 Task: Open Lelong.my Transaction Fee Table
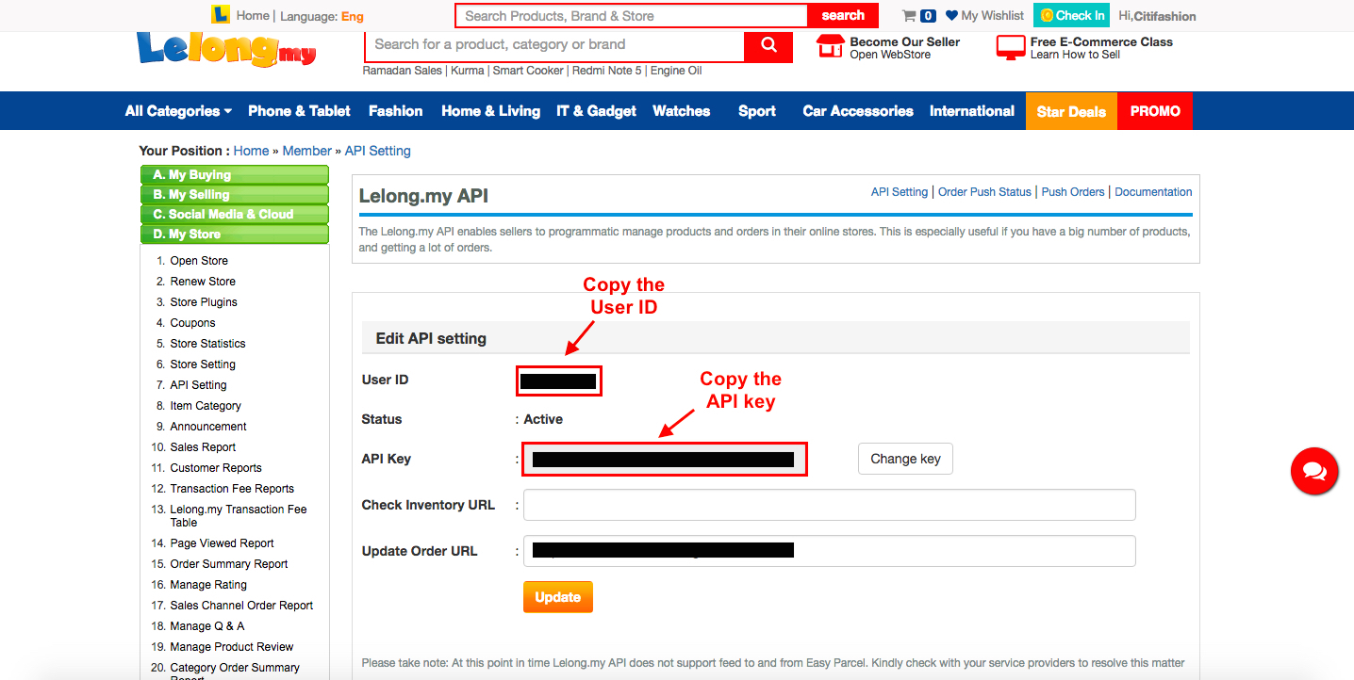(x=239, y=515)
